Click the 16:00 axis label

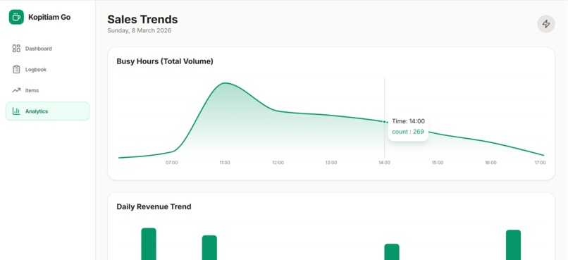click(491, 163)
